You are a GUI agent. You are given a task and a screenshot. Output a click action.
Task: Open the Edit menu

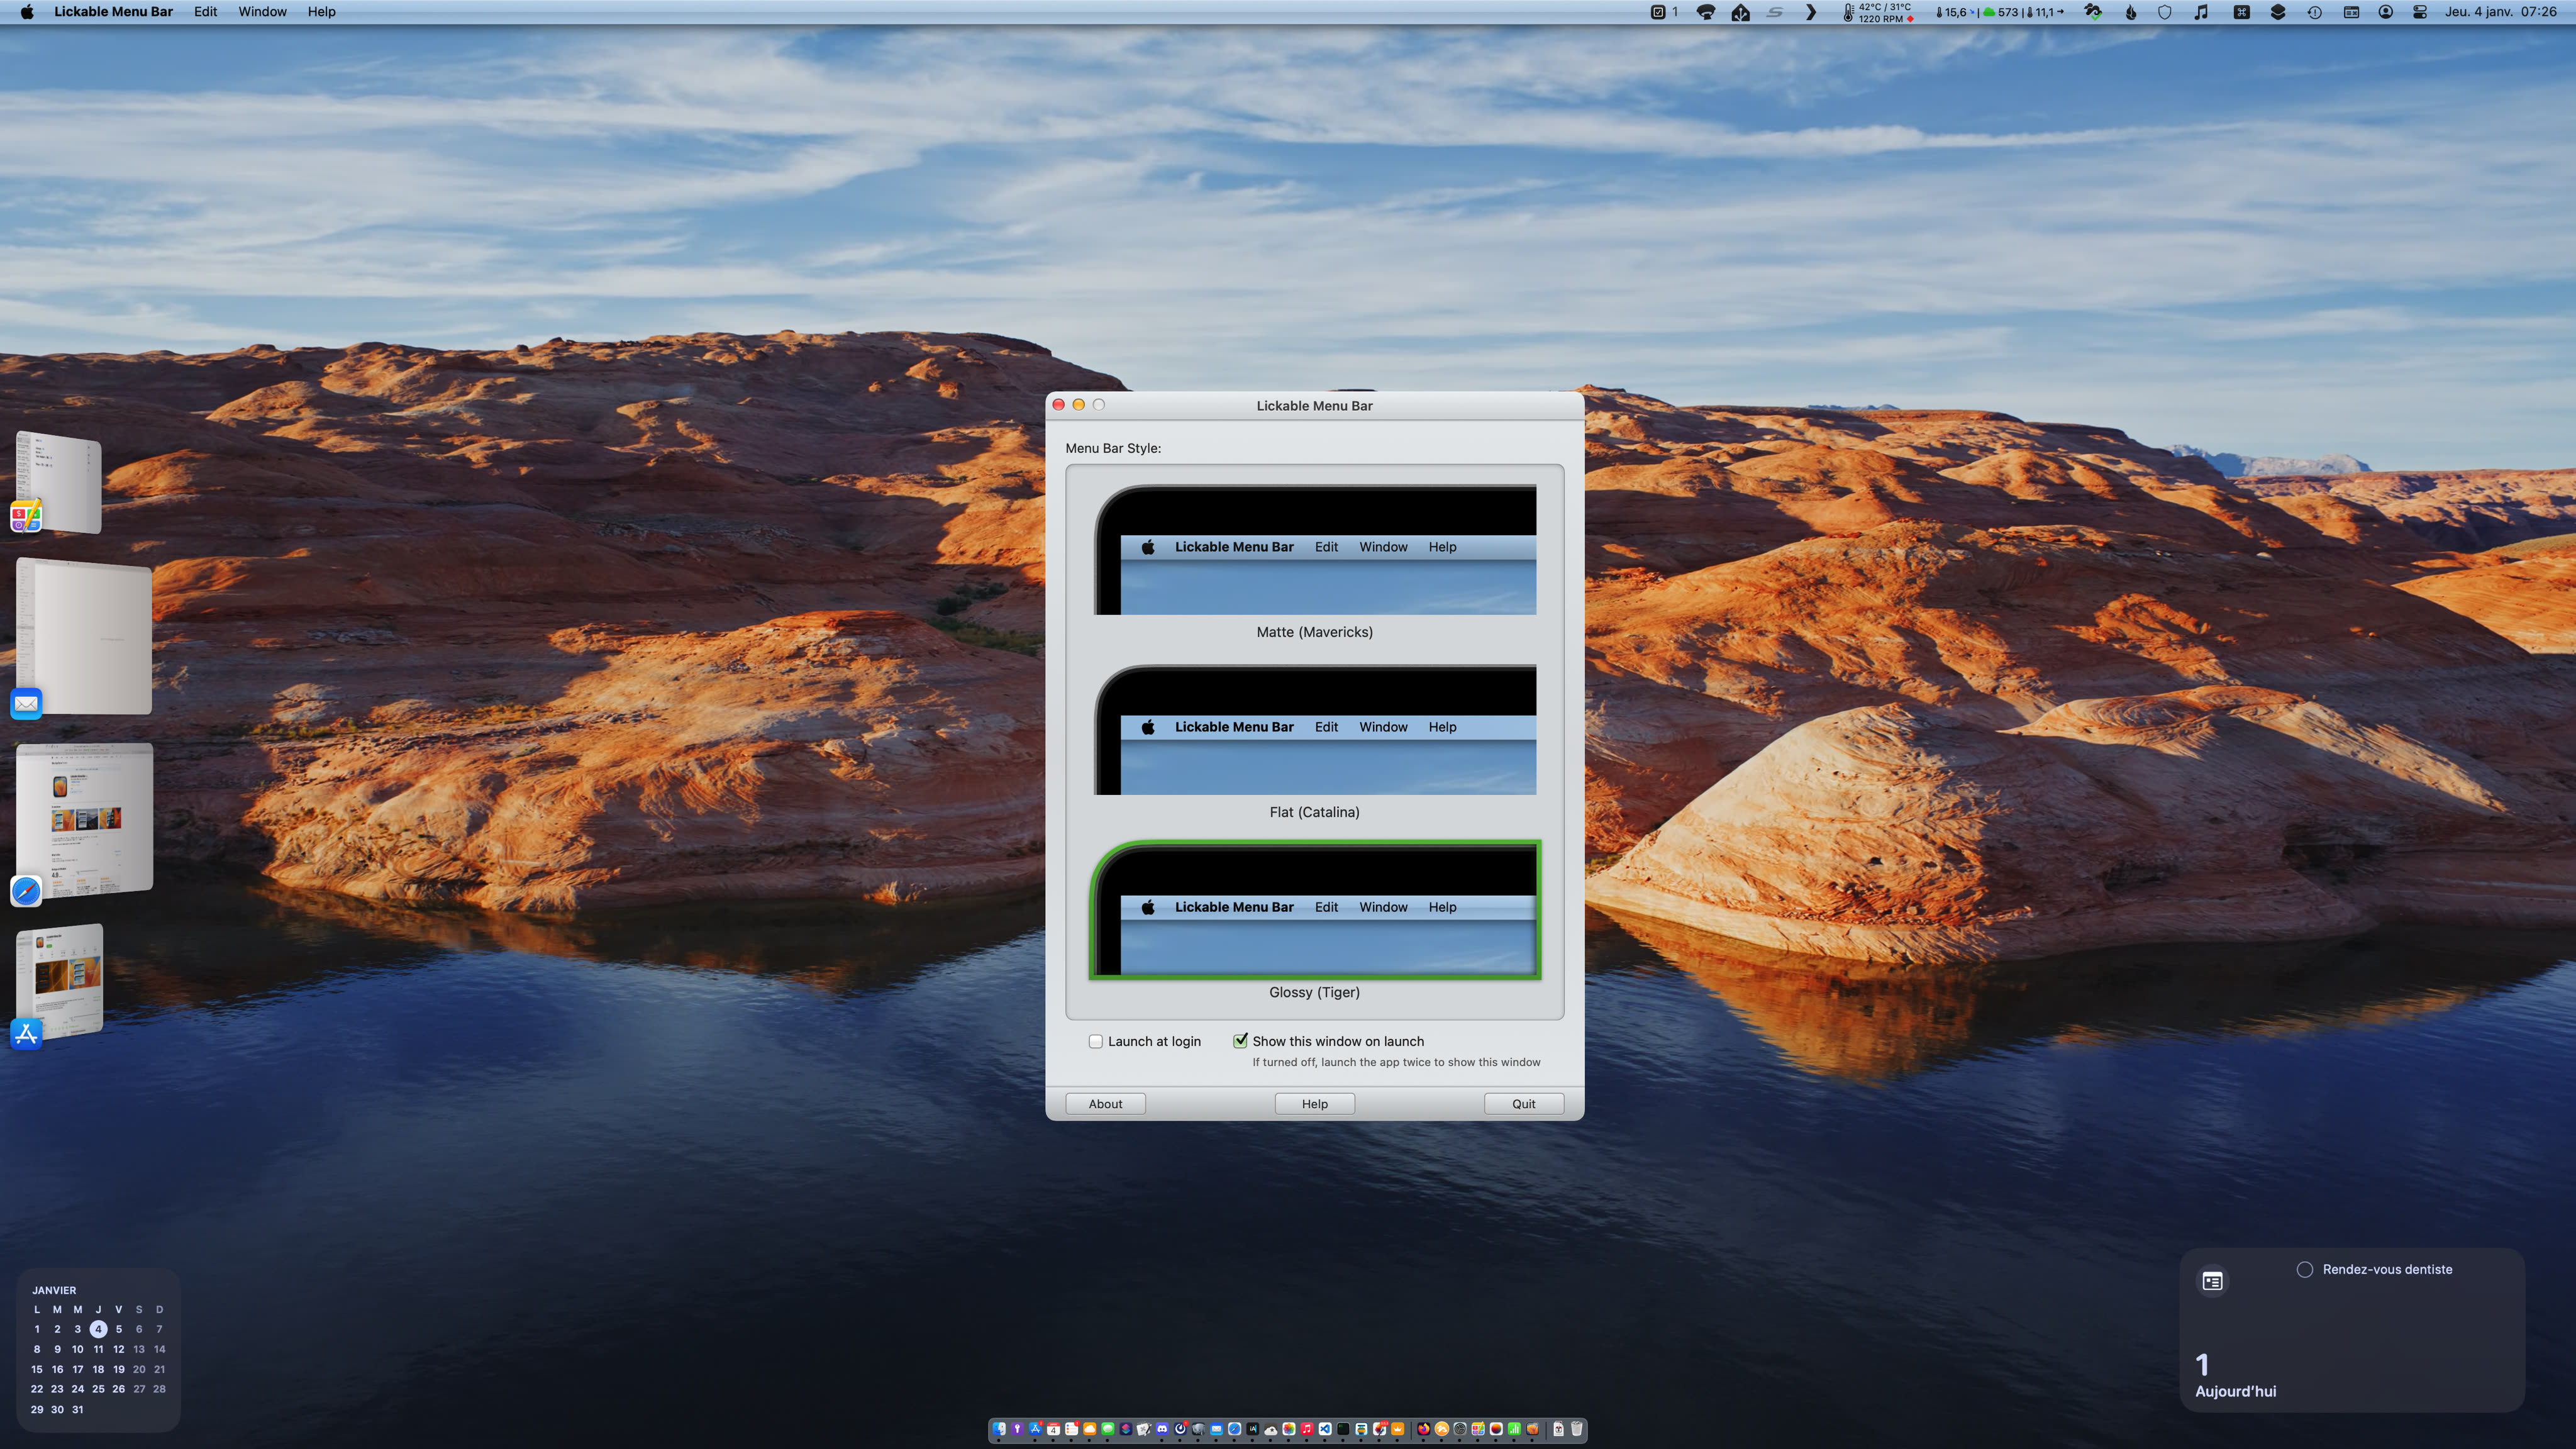[x=205, y=12]
